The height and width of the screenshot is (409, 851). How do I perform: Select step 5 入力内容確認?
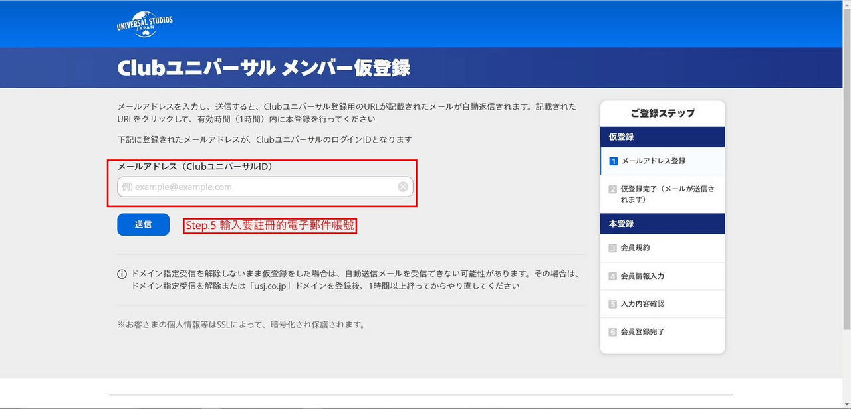(x=662, y=303)
